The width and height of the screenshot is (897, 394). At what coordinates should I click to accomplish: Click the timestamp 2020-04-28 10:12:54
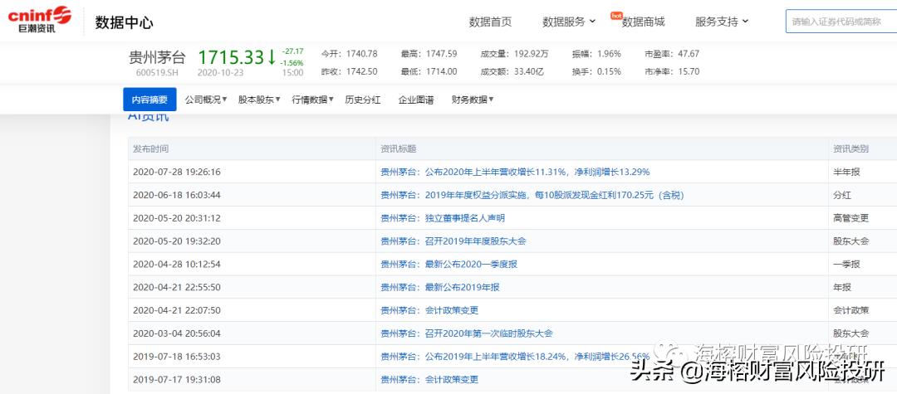[x=177, y=265]
